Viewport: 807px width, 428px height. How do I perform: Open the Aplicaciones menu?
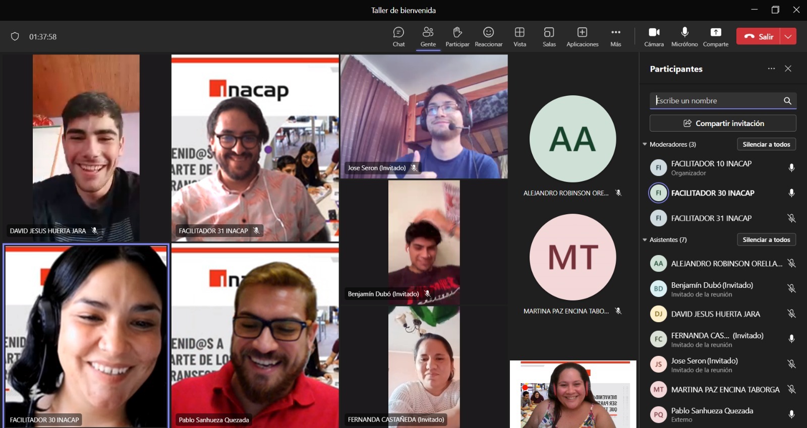point(582,37)
